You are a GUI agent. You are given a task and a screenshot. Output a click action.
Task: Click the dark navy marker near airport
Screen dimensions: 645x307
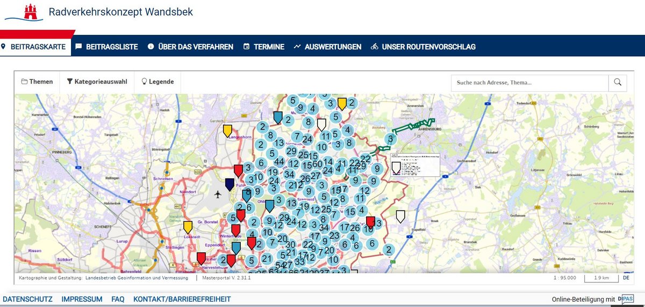(230, 185)
